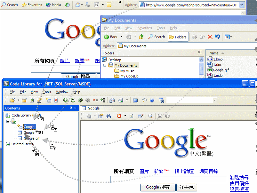Open the Edit menu in Code Library
Viewport: 257px width, 193px height.
point(23,92)
